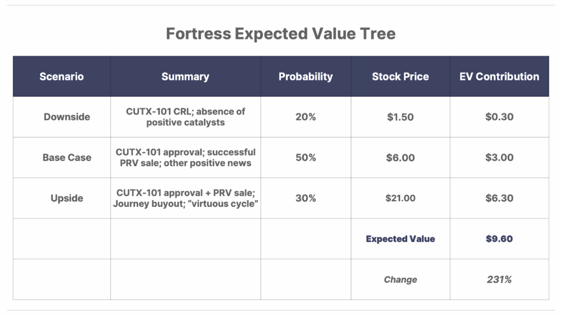Select the Scenario column header
Viewport: 562px width, 316px height.
click(61, 76)
